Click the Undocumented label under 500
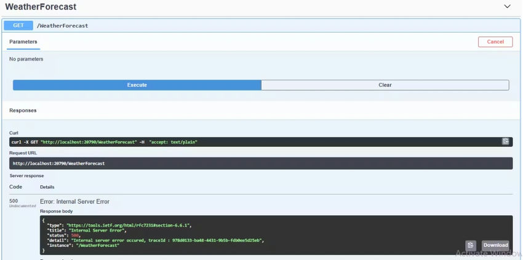 [x=22, y=206]
